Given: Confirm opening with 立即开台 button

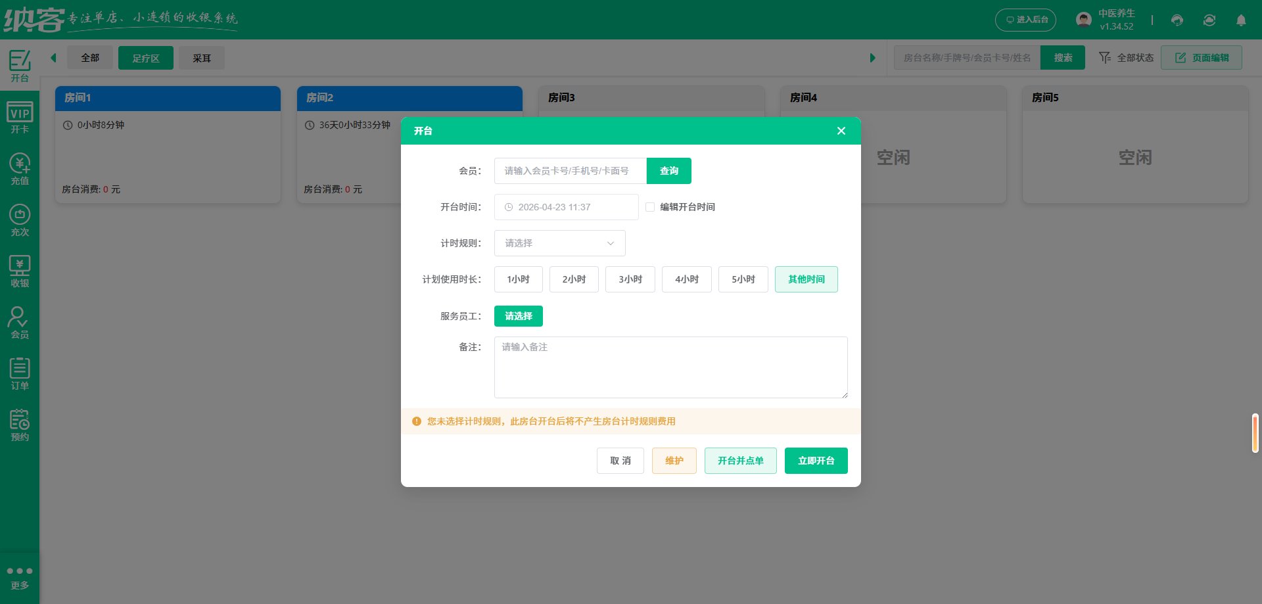Looking at the screenshot, I should [816, 460].
